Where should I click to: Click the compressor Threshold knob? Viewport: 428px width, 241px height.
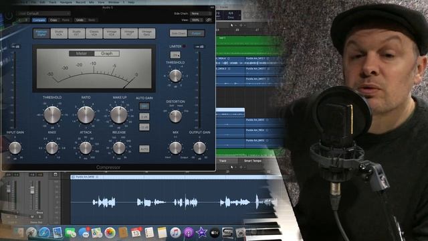[52, 114]
